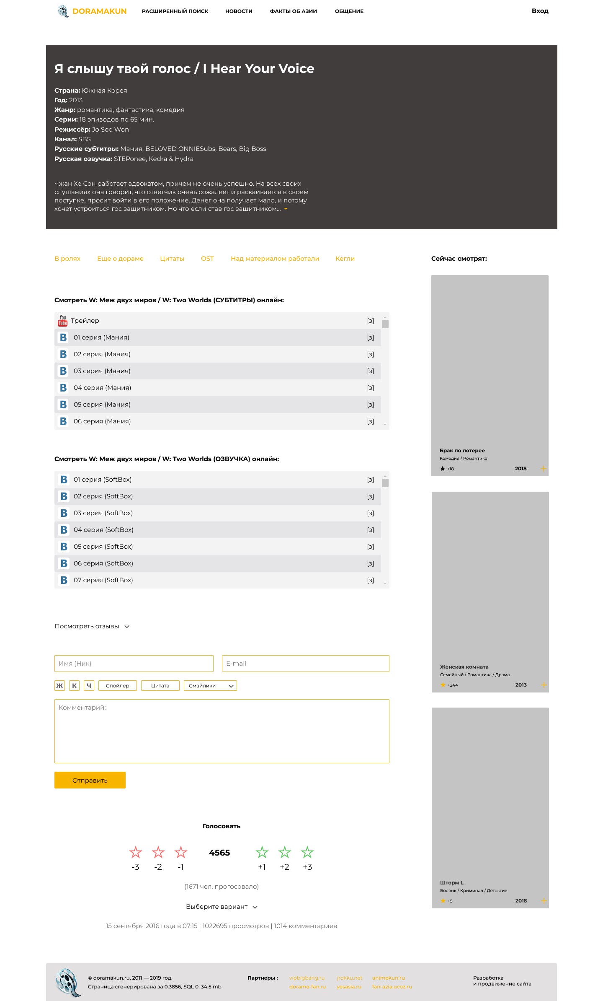Switch to the В ролях tab
Viewport: 603px width, 1001px height.
67,259
